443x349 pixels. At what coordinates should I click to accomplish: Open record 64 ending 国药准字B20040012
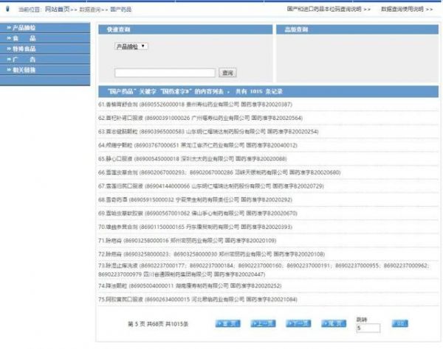pyautogui.click(x=198, y=145)
